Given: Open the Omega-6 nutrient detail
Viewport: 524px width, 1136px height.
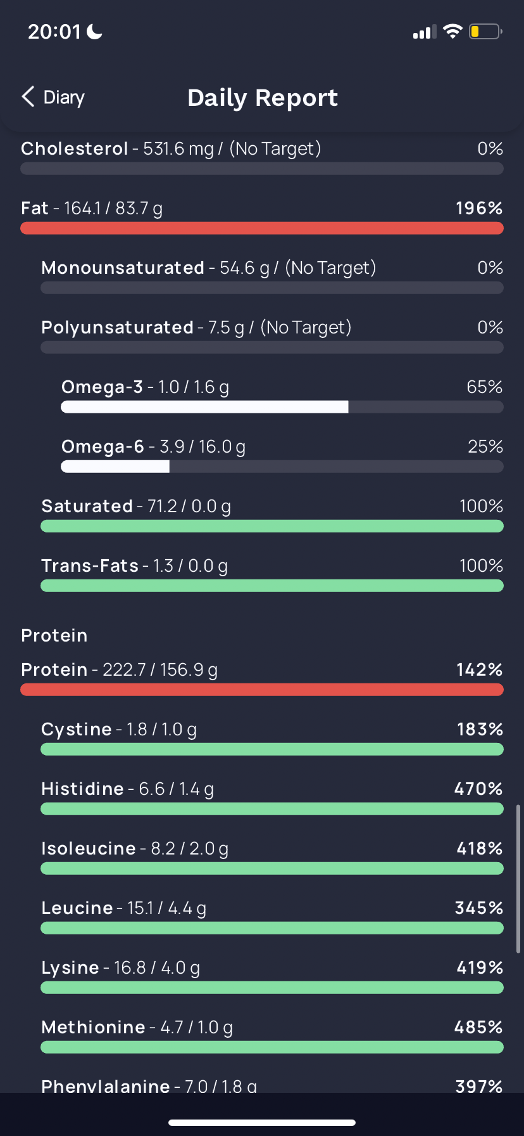Looking at the screenshot, I should click(x=282, y=455).
